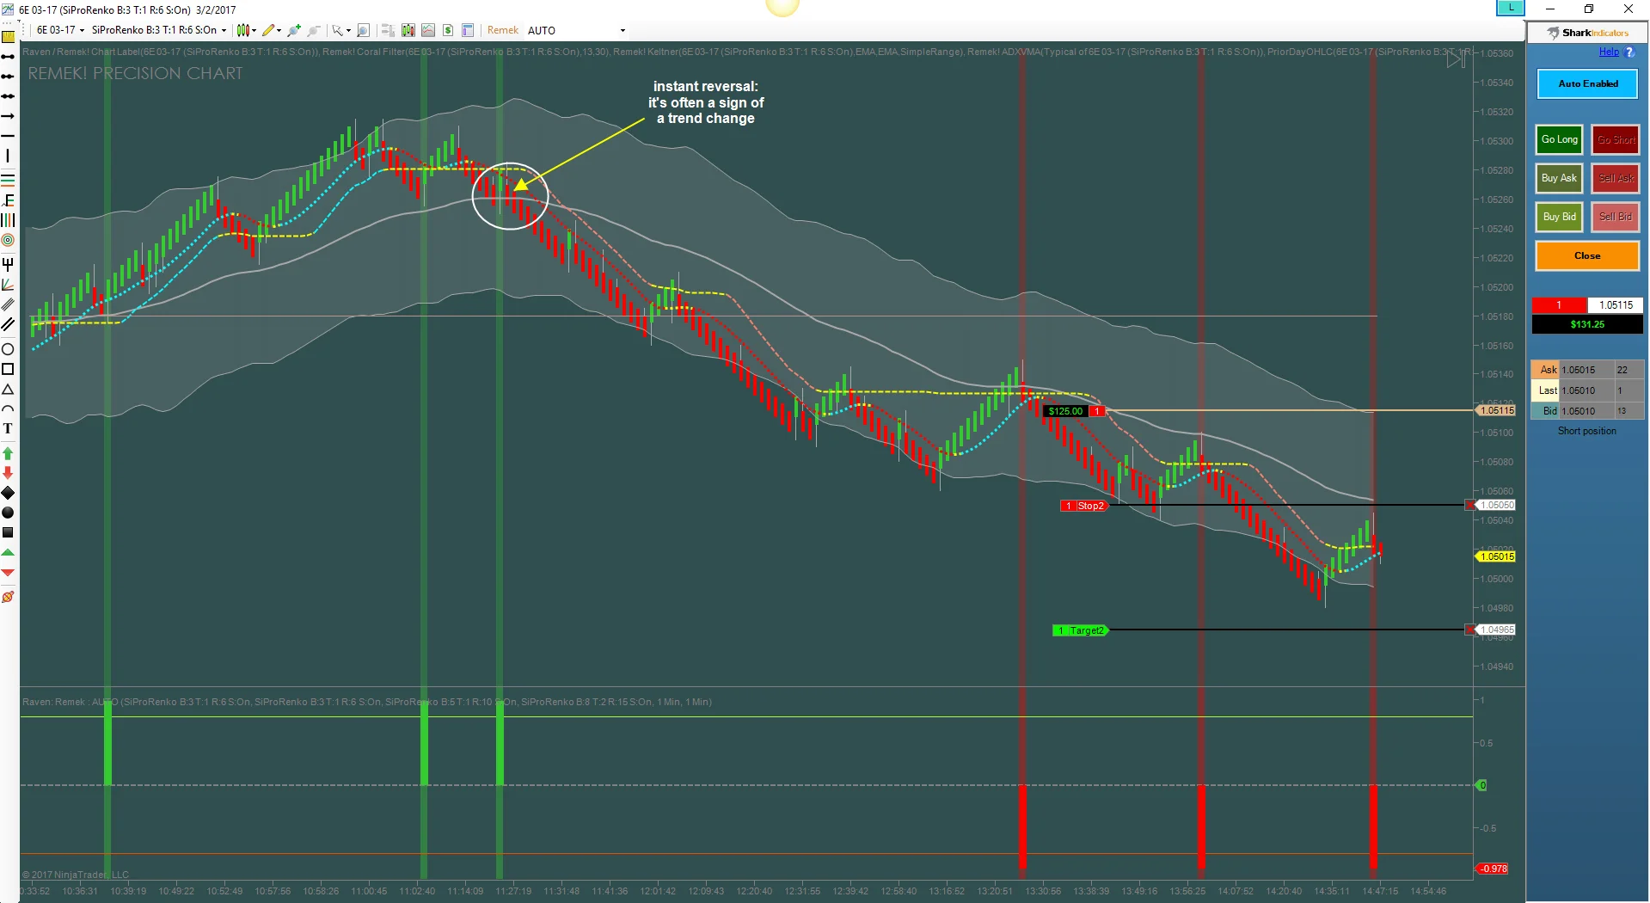Open the data series candlestick window
This screenshot has width=1650, height=903.
[408, 30]
